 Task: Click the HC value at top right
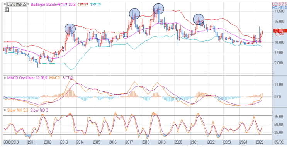pos(280,7)
